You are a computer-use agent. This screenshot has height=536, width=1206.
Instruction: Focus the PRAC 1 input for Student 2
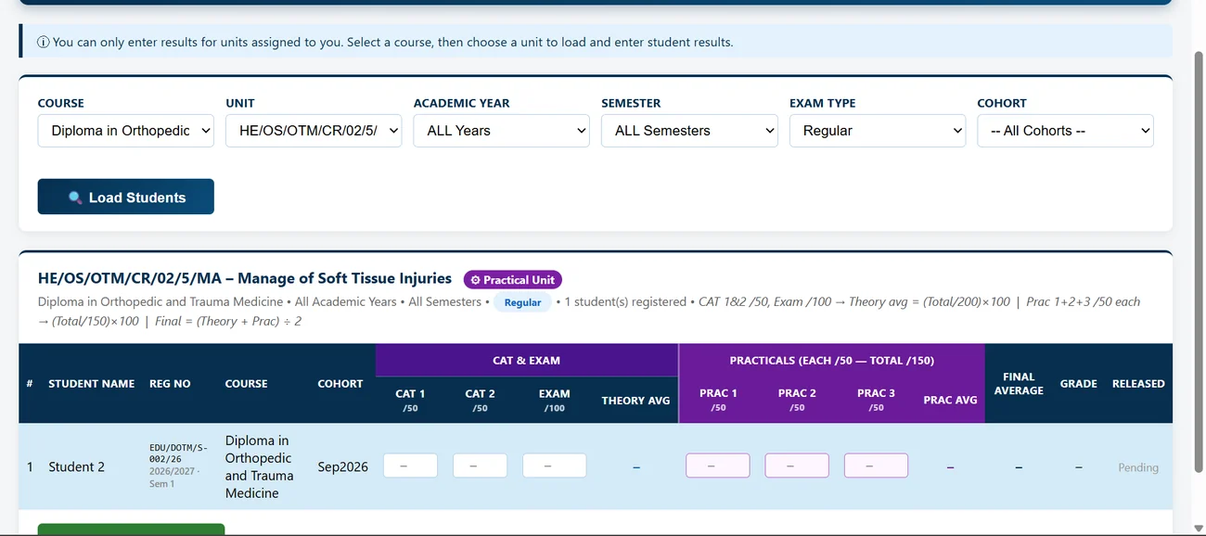pos(718,466)
